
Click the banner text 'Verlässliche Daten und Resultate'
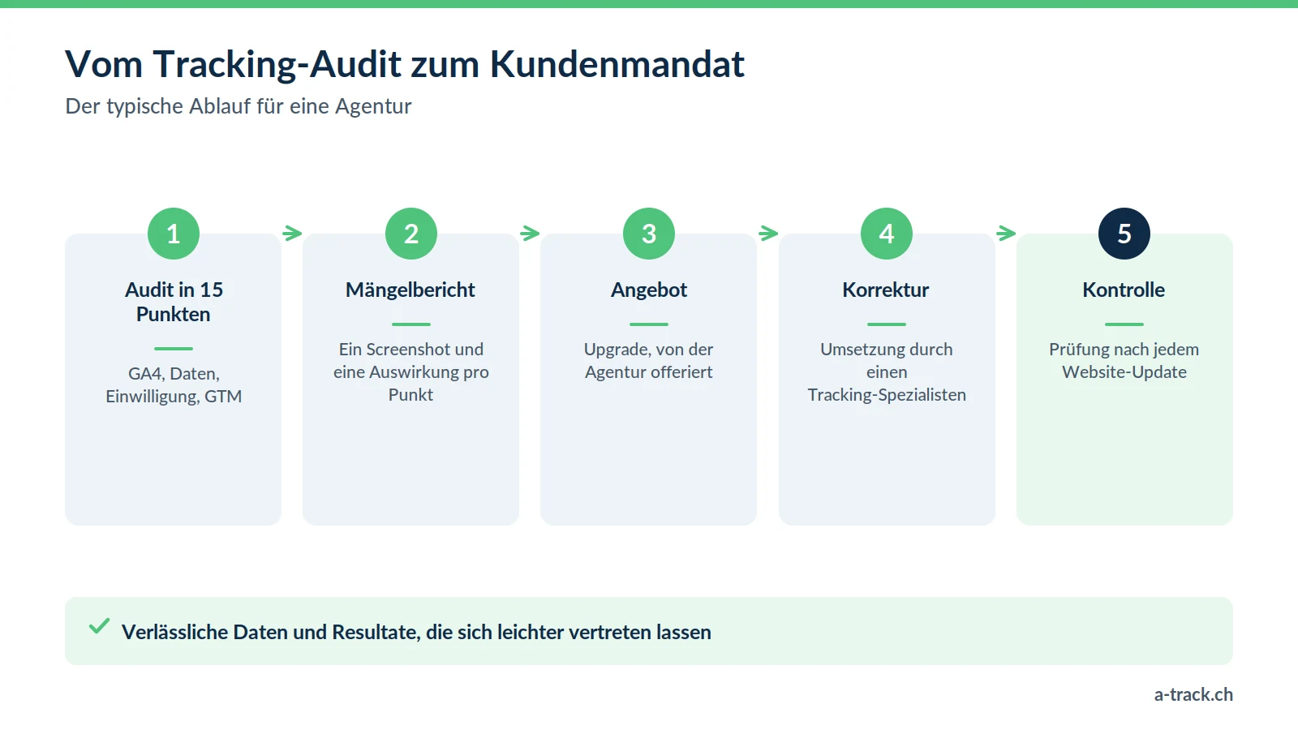click(270, 632)
